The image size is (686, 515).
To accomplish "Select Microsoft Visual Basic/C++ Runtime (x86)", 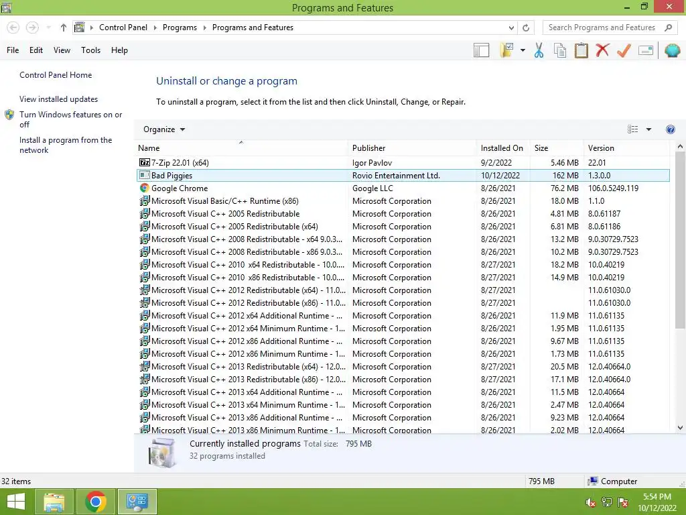I will coord(403,201).
